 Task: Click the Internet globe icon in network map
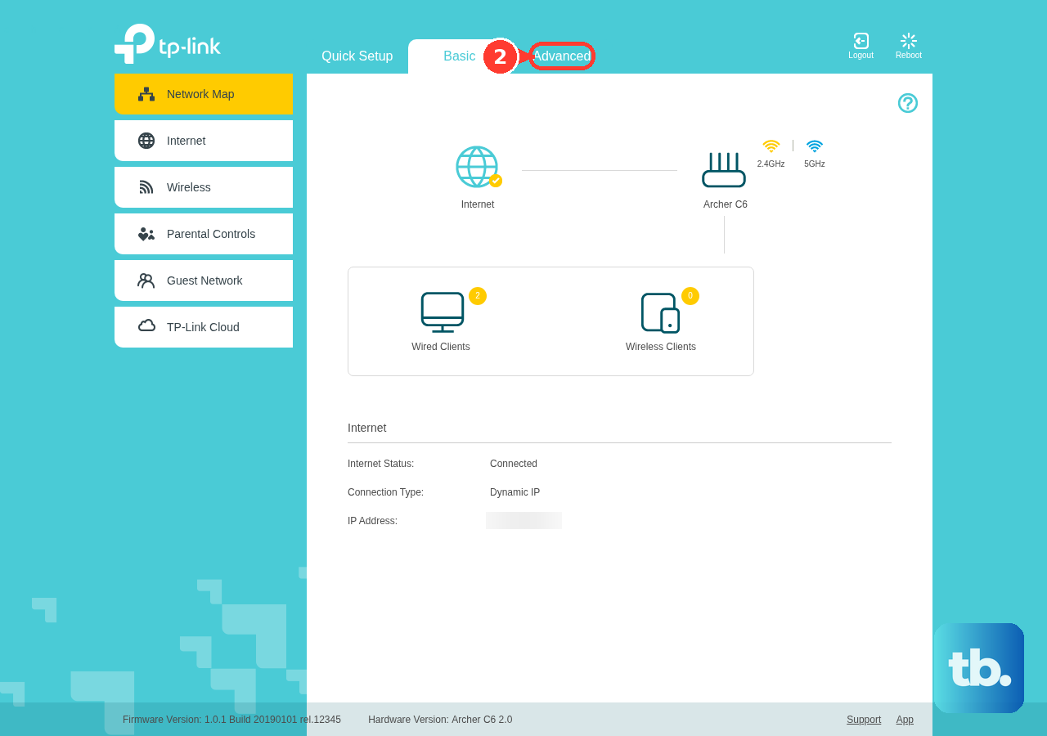[478, 168]
